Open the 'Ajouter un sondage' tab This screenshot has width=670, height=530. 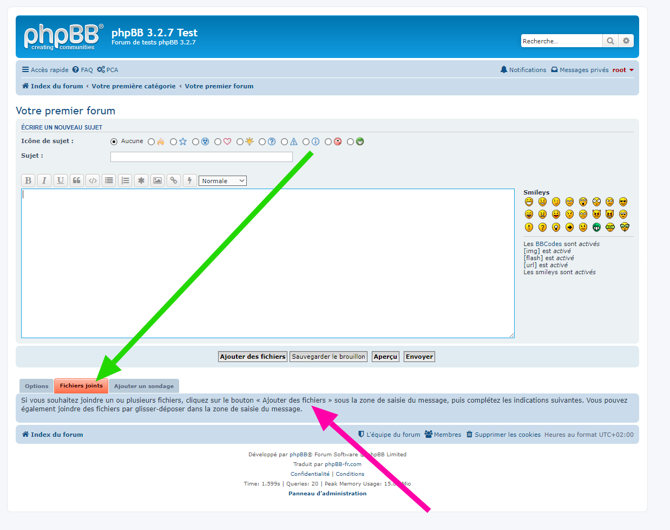[x=144, y=386]
